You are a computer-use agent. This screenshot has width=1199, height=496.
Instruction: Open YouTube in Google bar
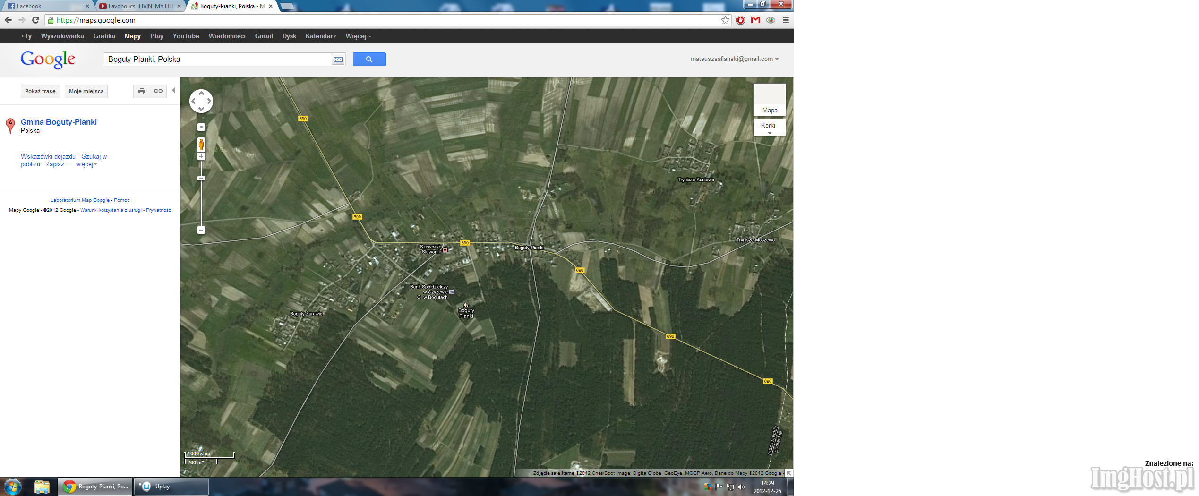point(186,36)
